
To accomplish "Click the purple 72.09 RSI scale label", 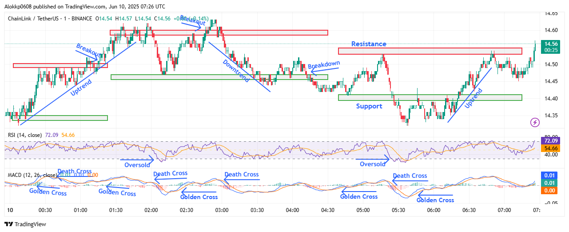I will pos(551,141).
